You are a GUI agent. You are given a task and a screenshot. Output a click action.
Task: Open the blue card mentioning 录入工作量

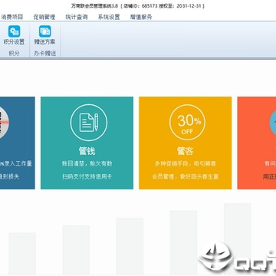pyautogui.click(x=18, y=143)
